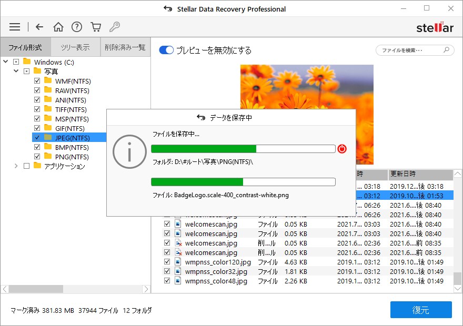Select BMP(NTFS) tree item
The height and width of the screenshot is (326, 463).
coord(72,147)
